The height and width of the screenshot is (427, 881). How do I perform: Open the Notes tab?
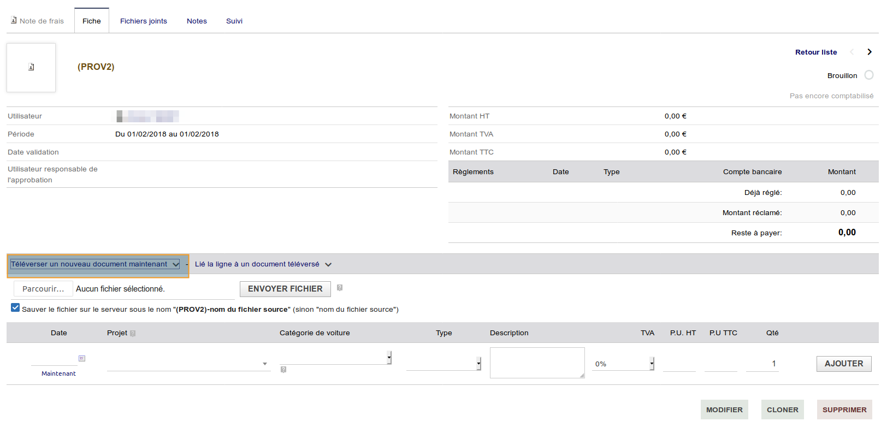click(197, 21)
